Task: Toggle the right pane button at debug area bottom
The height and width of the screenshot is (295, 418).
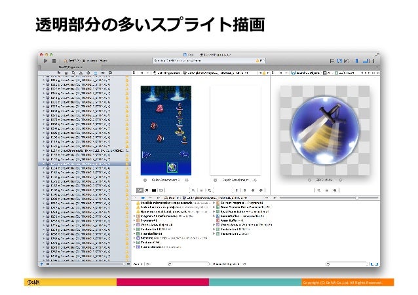Action: point(377,264)
